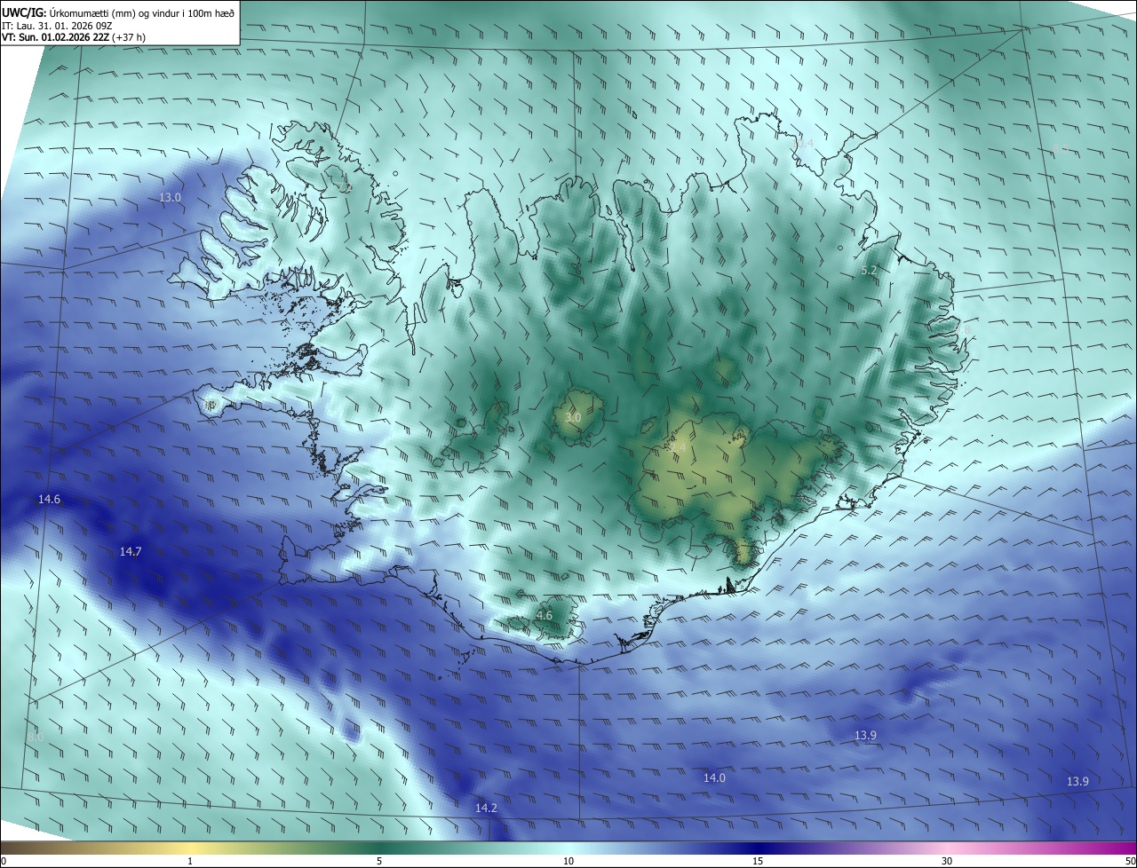This screenshot has height=868, width=1137.
Task: Click the '13.0' value label
Action: click(170, 197)
